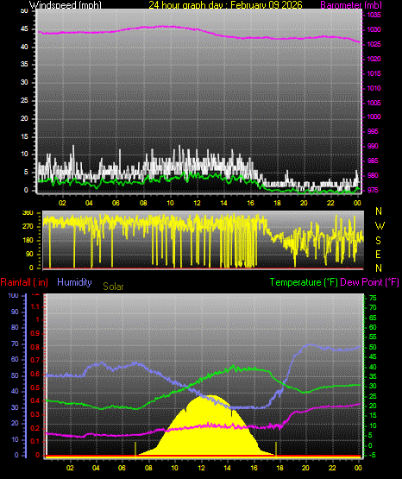The image size is (402, 479).
Task: Click the 'Rainfall (.in)' legend label
Action: click(24, 282)
